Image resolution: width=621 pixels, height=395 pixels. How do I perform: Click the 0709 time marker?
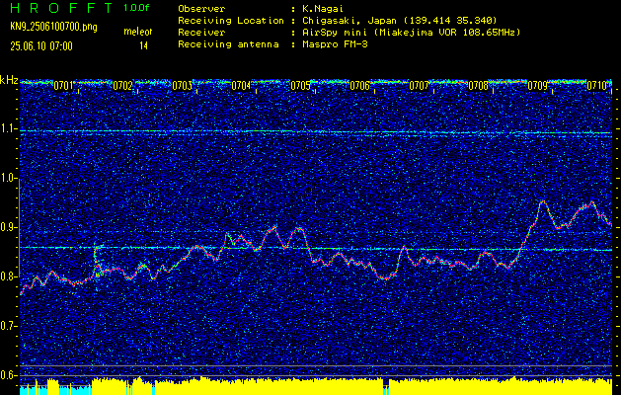[537, 86]
